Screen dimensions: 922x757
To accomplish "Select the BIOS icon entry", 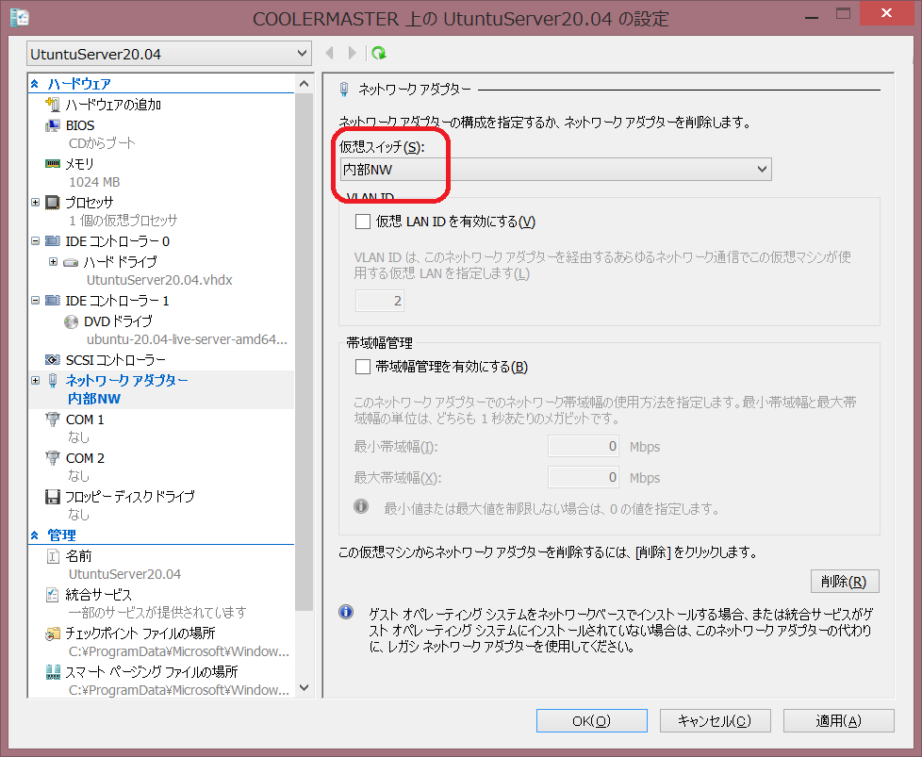I will point(53,125).
